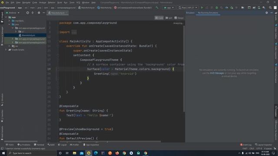This screenshot has height=156, width=278.
Task: Click the AVD Manager link
Action: tap(217, 73)
